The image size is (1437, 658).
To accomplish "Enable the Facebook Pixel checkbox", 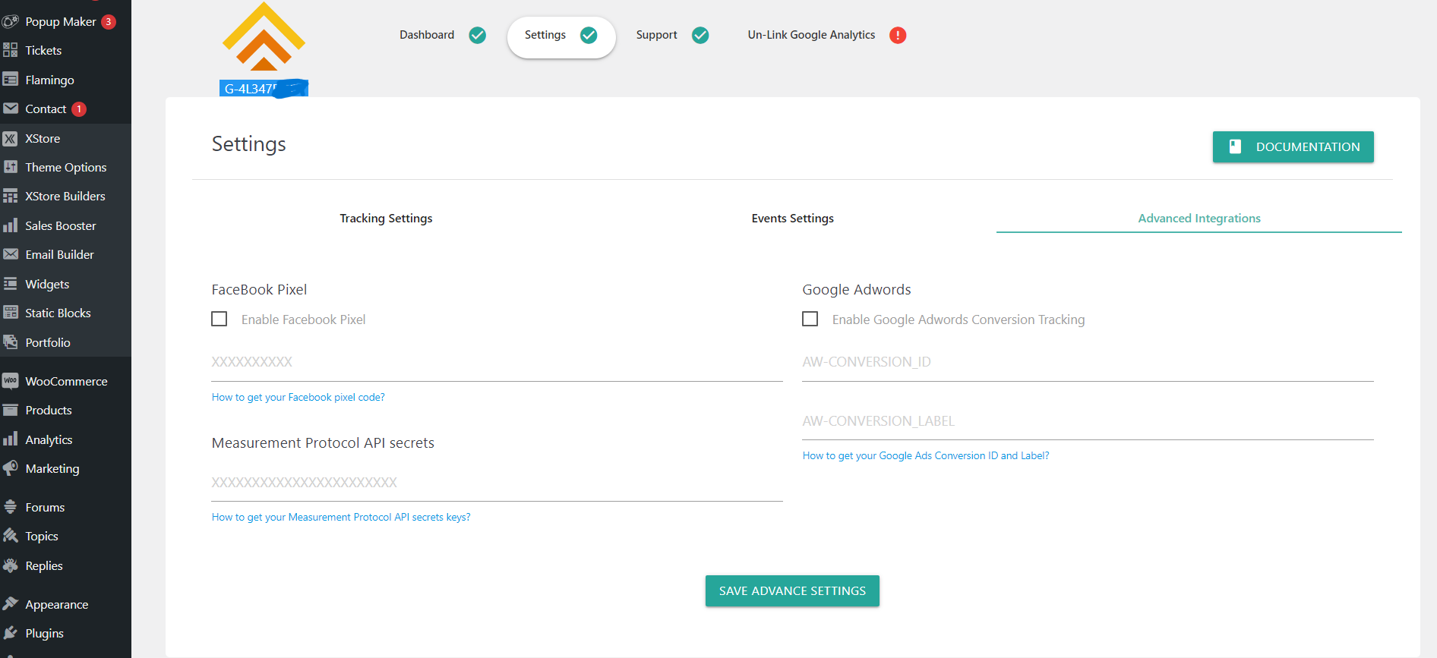I will pyautogui.click(x=219, y=320).
